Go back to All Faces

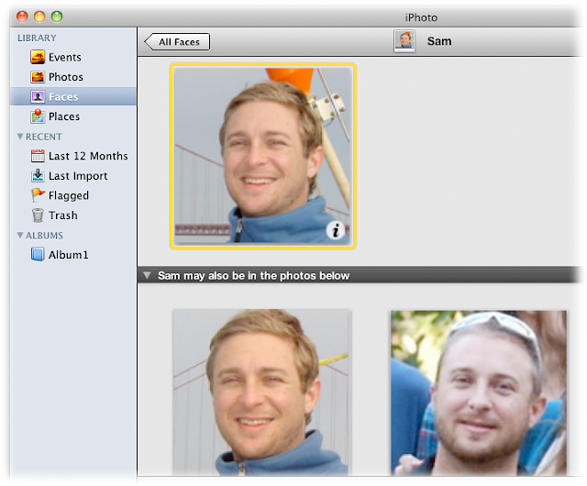177,41
